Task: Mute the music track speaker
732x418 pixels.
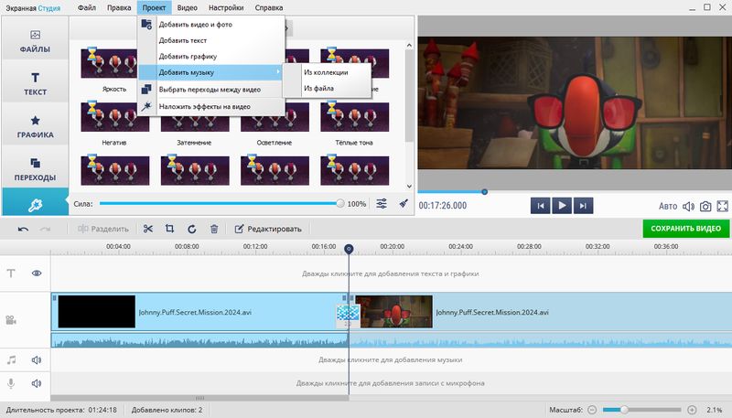Action: click(x=38, y=360)
